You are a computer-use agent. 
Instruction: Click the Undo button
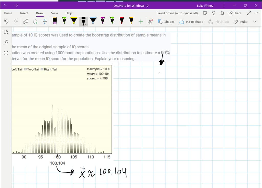point(6,22)
